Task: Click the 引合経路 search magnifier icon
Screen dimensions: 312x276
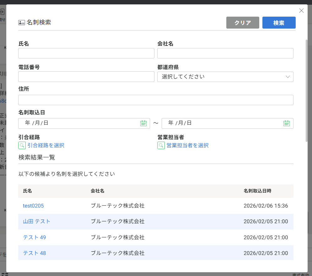Action: tap(22, 145)
